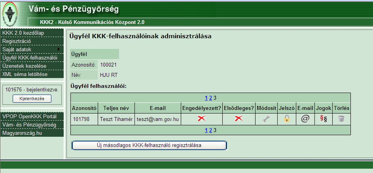
Task: Go to page 2 in the top pager
Action: point(210,98)
